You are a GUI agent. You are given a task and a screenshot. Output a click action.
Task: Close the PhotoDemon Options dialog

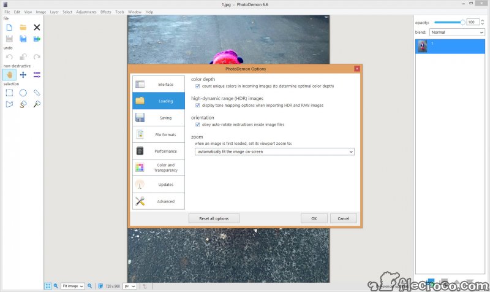357,69
